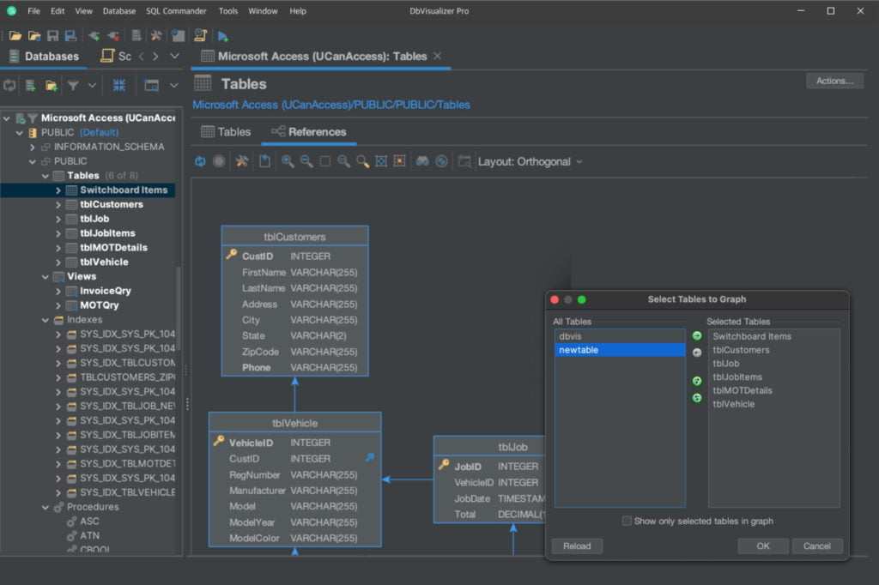Open the SQL Commander menu
Image resolution: width=879 pixels, height=585 pixels.
tap(176, 10)
